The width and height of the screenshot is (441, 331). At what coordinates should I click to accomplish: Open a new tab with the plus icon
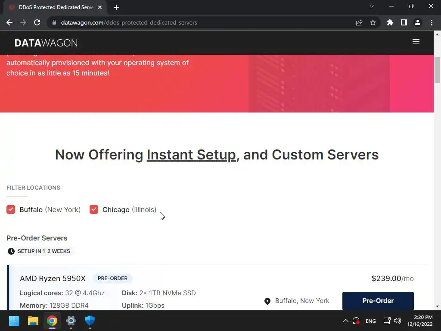click(x=116, y=7)
